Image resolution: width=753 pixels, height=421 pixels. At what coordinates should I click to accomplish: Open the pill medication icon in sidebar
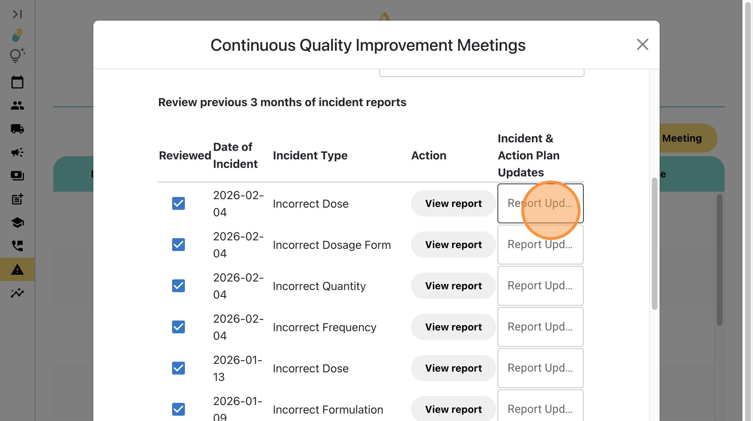click(x=17, y=35)
